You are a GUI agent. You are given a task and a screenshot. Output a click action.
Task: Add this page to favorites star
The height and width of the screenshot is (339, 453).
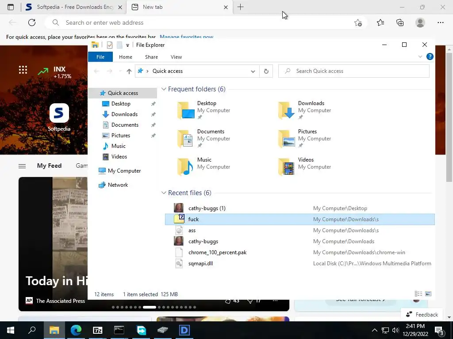(357, 23)
